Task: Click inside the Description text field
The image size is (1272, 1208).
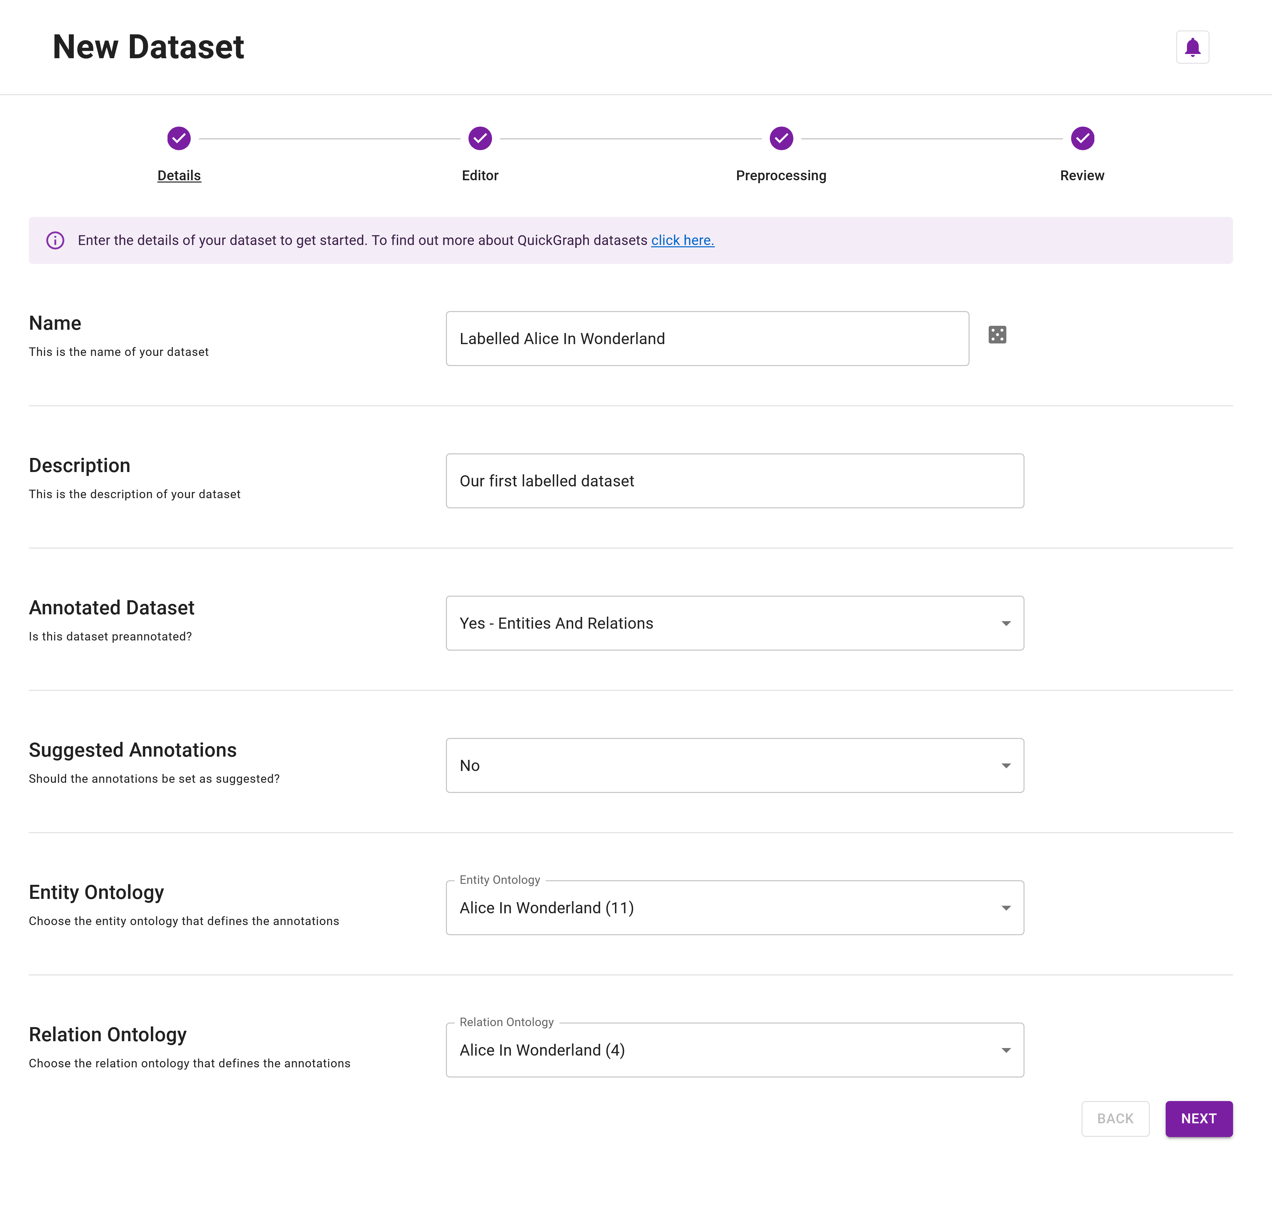Action: (x=734, y=481)
